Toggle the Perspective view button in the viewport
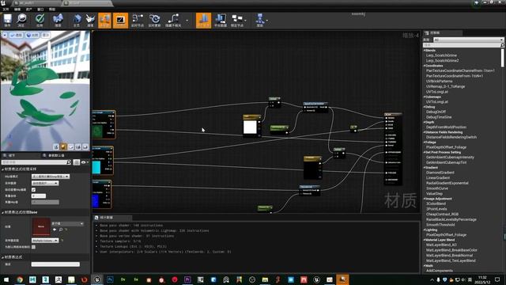This screenshot has height=285, width=506. (16, 35)
